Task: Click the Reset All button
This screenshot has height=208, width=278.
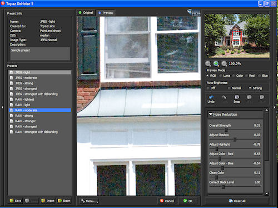Action: pyautogui.click(x=237, y=201)
